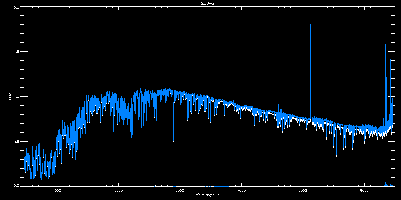Click the 7000 wavelength tick label

[x=241, y=190]
